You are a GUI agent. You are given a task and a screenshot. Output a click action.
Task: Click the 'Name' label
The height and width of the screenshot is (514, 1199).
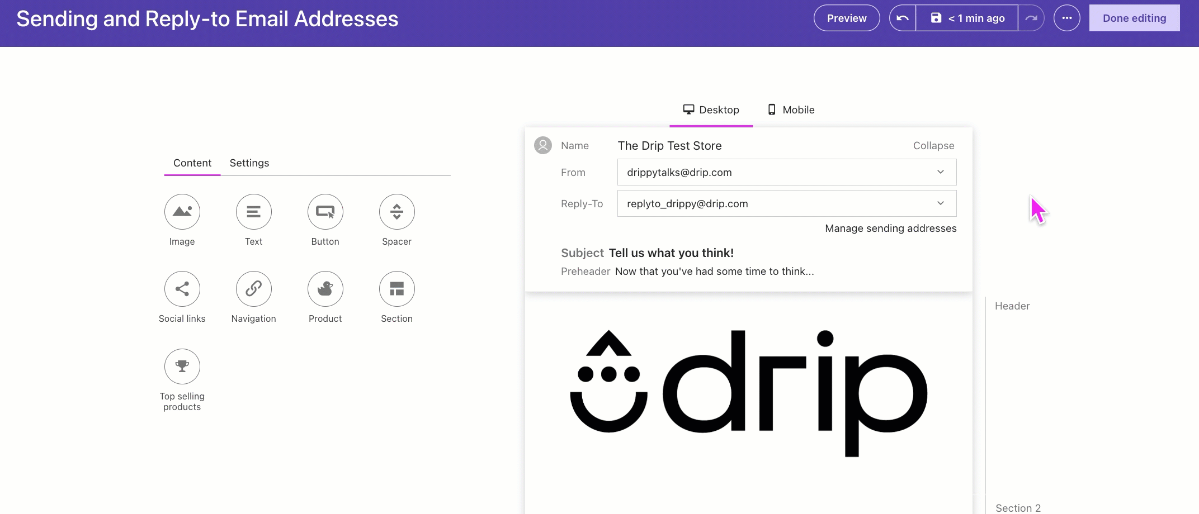pyautogui.click(x=575, y=145)
